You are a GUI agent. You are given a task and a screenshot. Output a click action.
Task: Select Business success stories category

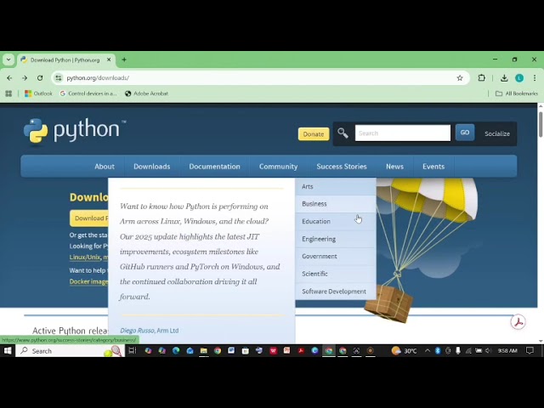tap(336, 204)
